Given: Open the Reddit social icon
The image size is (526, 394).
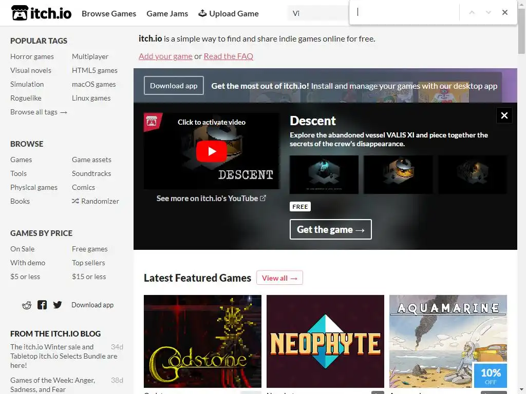Looking at the screenshot, I should 27,305.
